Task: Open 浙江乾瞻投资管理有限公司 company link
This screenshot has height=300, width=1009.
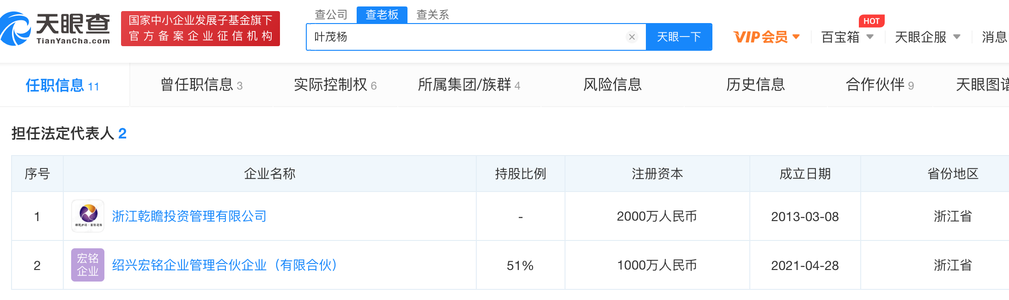Action: tap(189, 216)
